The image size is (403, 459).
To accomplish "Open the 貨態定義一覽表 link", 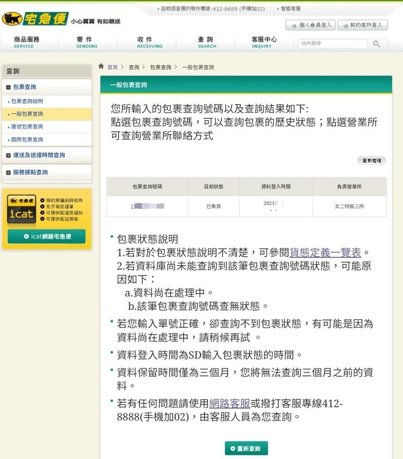I will coord(325,252).
